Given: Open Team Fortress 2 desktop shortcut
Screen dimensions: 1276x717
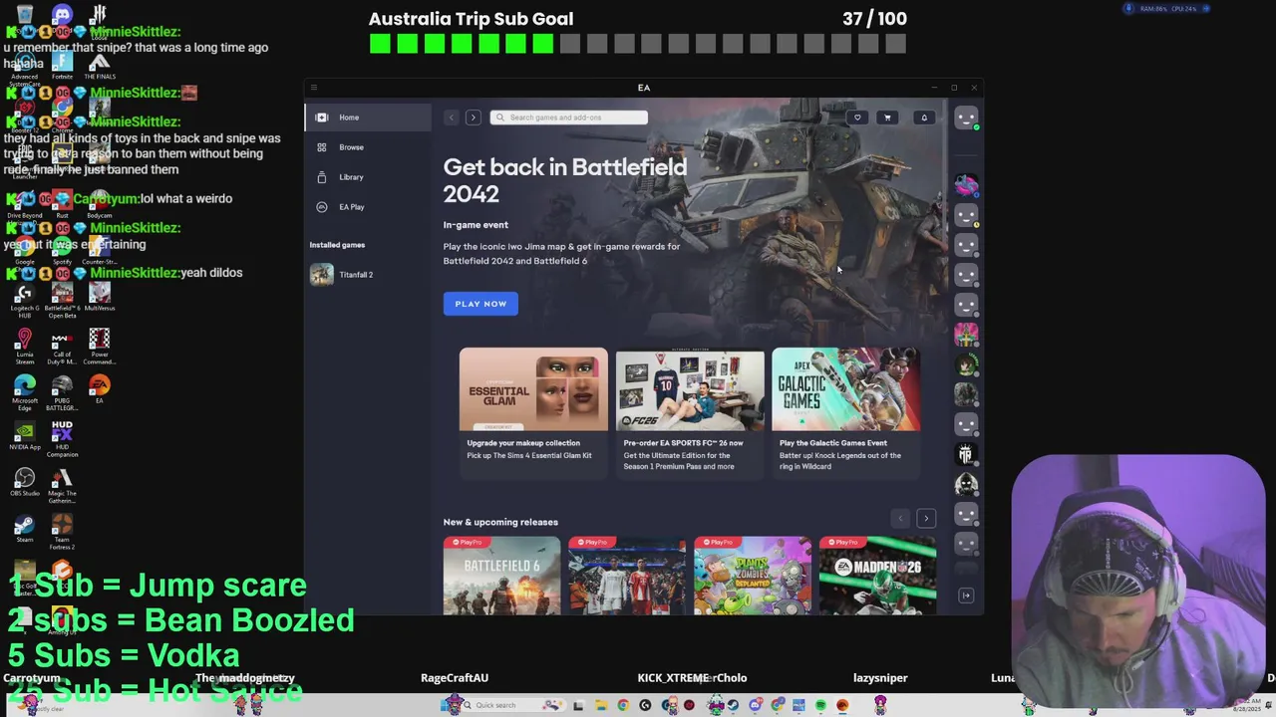Looking at the screenshot, I should tap(62, 531).
